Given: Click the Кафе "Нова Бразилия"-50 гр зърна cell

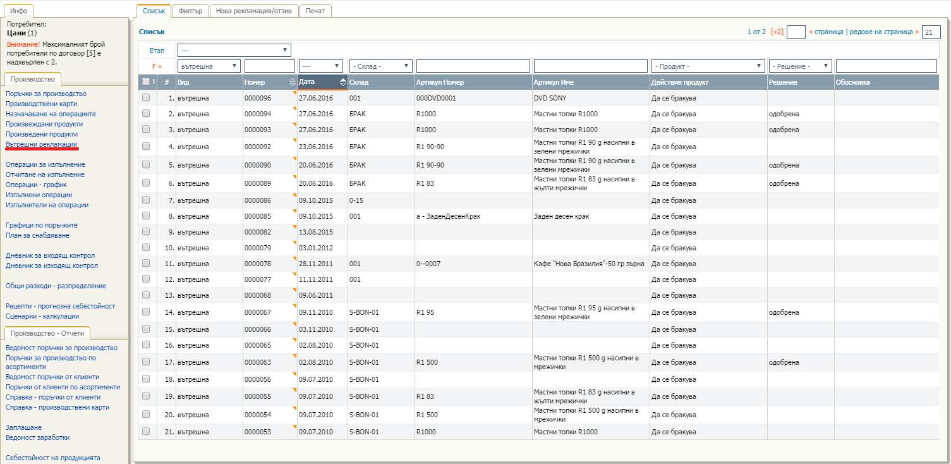Looking at the screenshot, I should [589, 264].
